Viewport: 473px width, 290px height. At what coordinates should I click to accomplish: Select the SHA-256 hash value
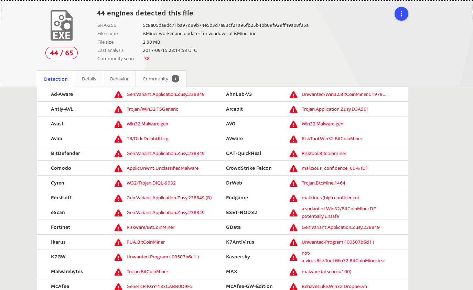[226, 25]
